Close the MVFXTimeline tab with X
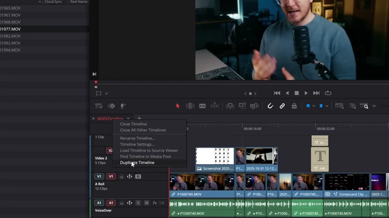Image resolution: width=389 pixels, height=218 pixels. tap(93, 119)
